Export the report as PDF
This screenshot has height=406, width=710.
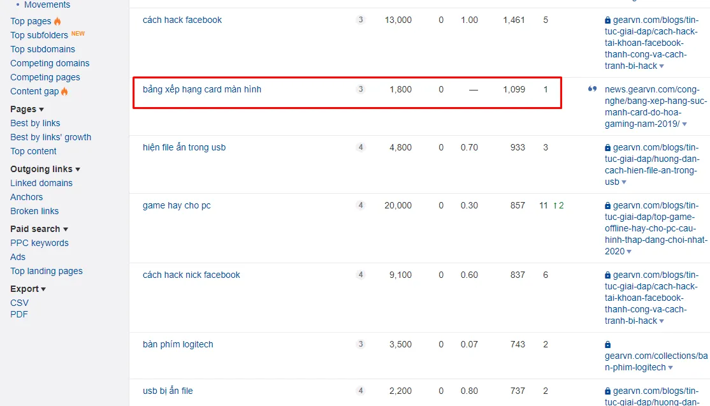click(19, 314)
